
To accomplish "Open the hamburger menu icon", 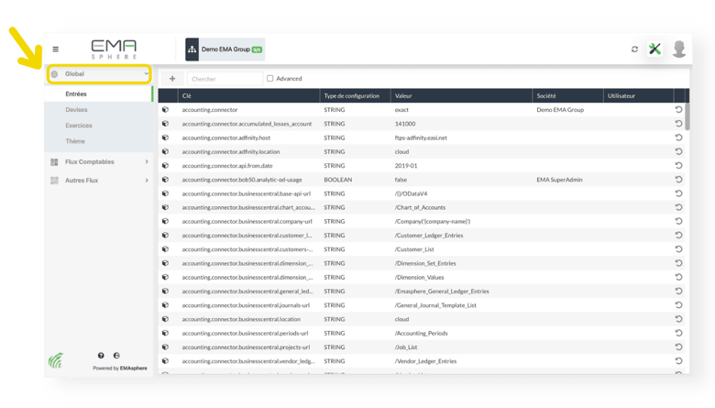I will [56, 50].
